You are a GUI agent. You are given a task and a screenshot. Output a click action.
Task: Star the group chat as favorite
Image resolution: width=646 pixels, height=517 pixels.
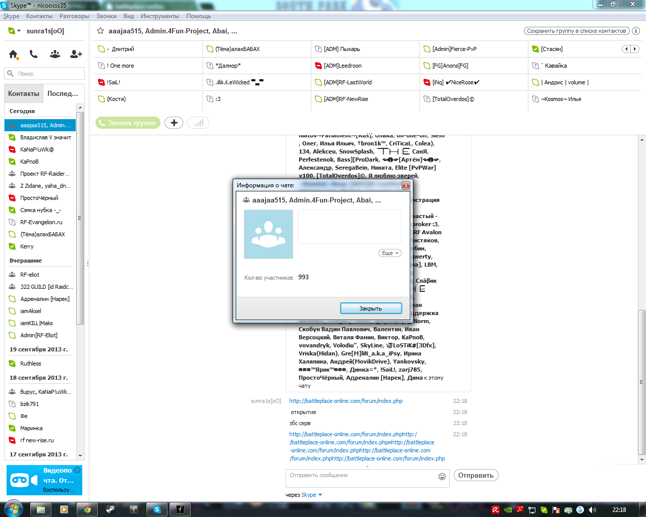click(x=100, y=31)
